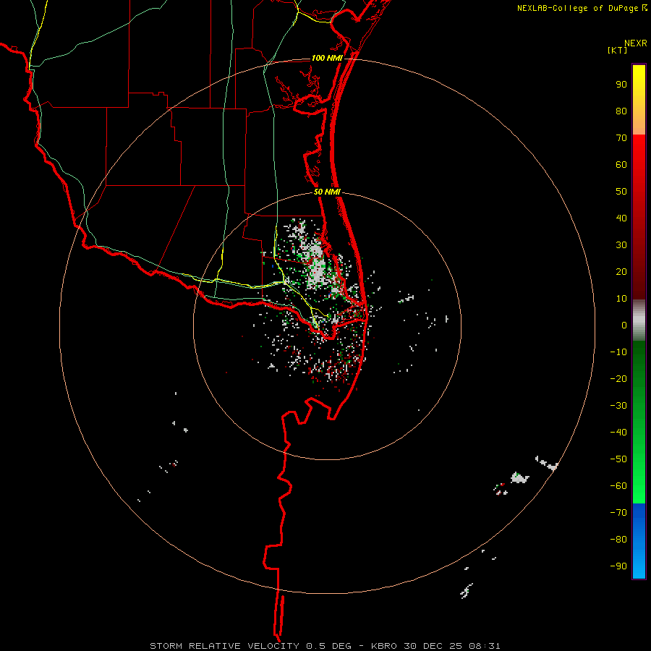Click the positive 80 scale label
Image resolution: width=651 pixels, height=651 pixels.
[621, 111]
